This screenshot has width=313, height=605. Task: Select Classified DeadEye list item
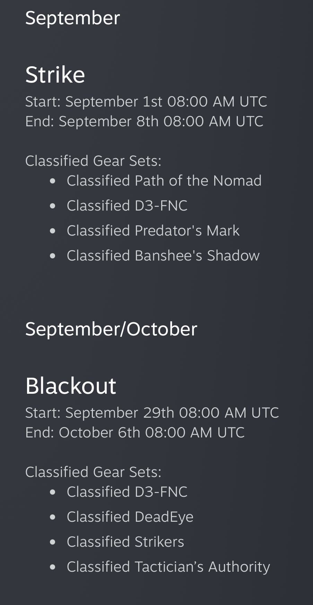click(130, 517)
